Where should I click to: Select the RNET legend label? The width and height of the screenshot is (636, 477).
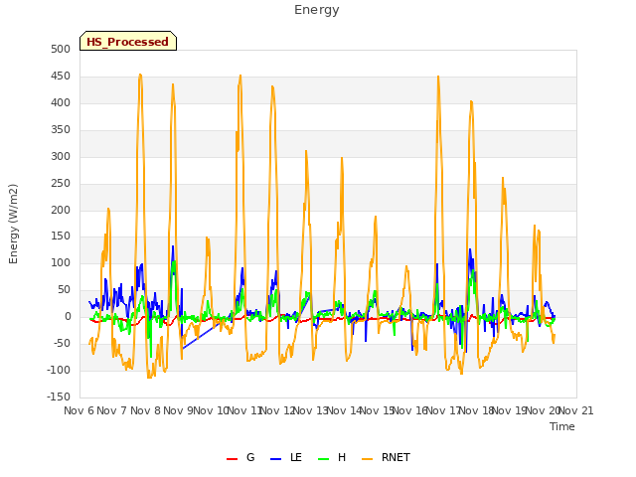point(396,457)
